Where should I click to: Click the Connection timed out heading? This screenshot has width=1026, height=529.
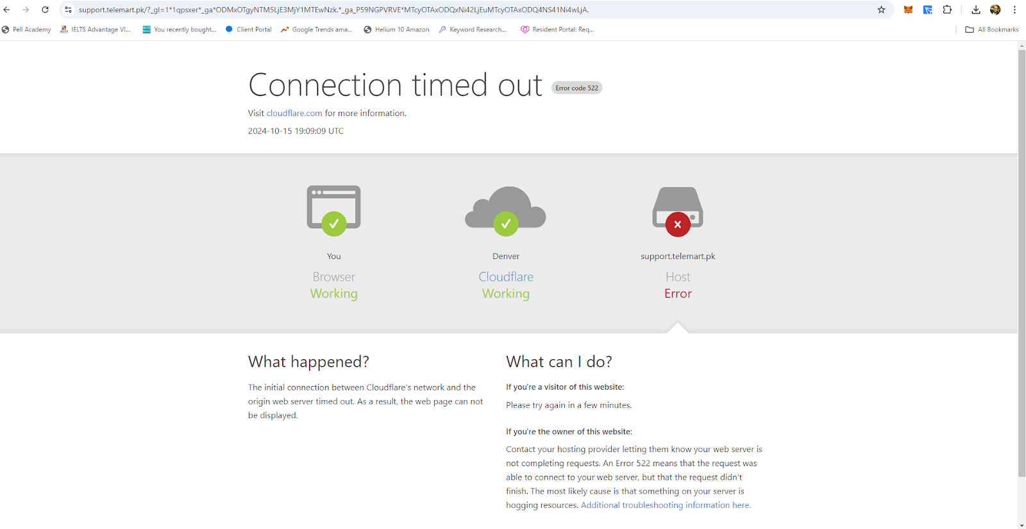coord(395,85)
